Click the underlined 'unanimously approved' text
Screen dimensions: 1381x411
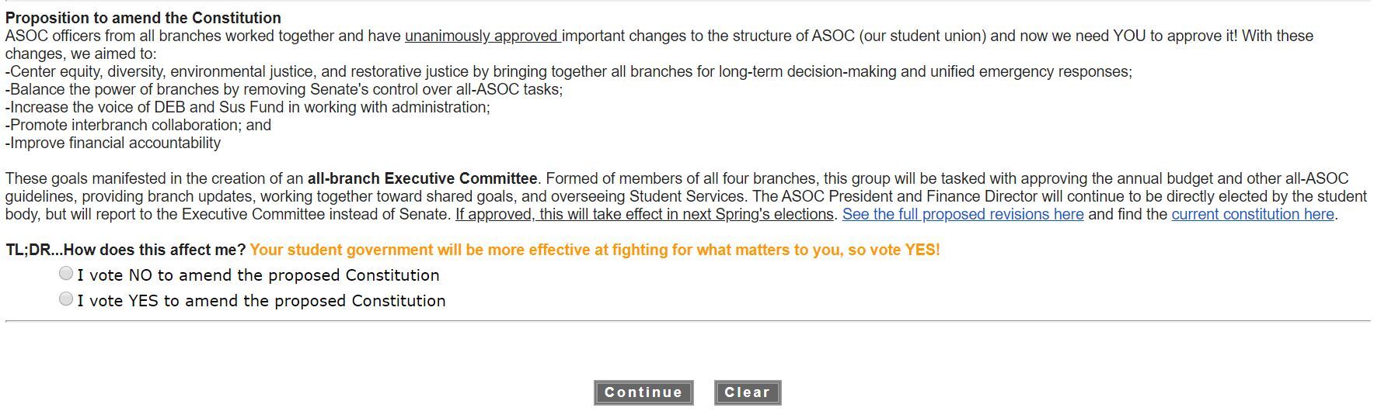pyautogui.click(x=482, y=36)
